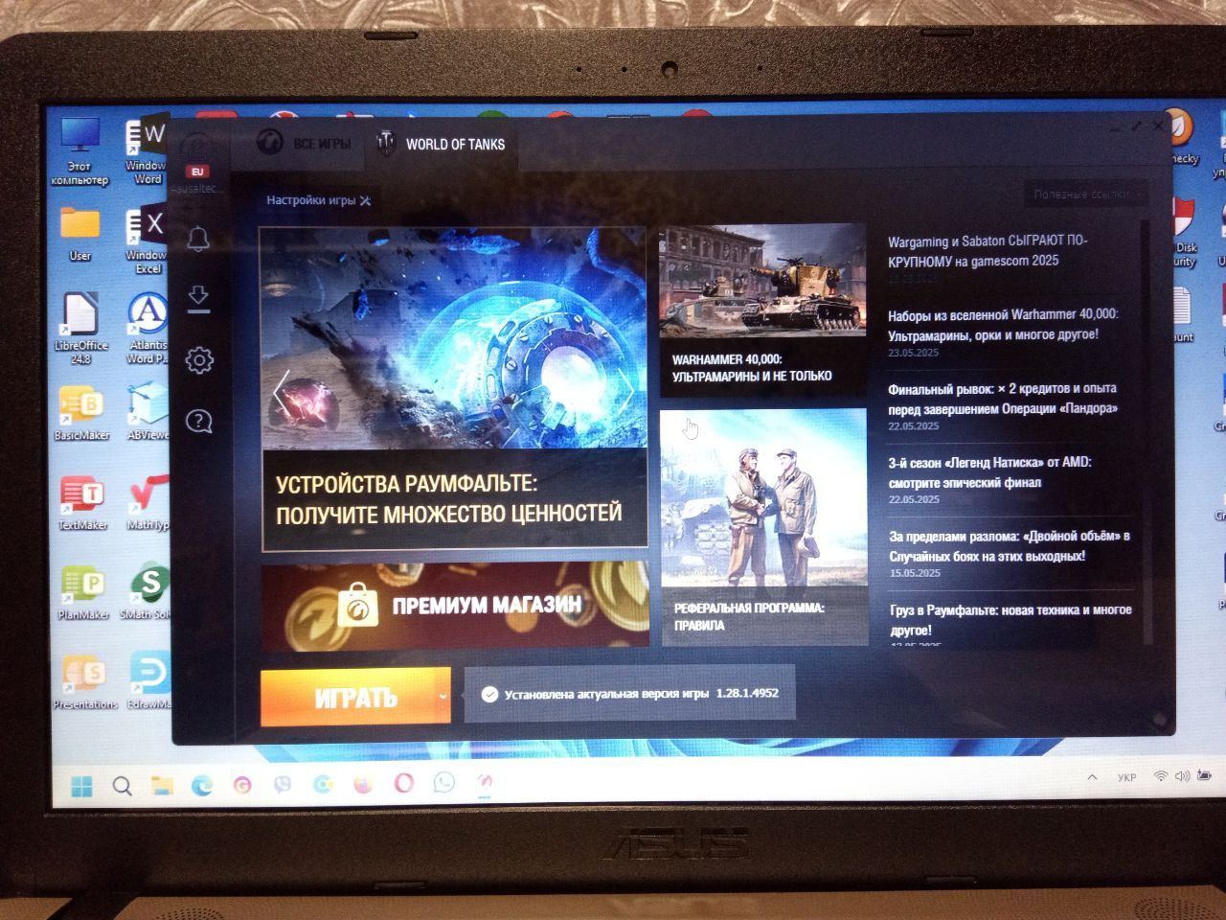The image size is (1226, 920).
Task: Open Windows Start menu
Action: tap(81, 786)
